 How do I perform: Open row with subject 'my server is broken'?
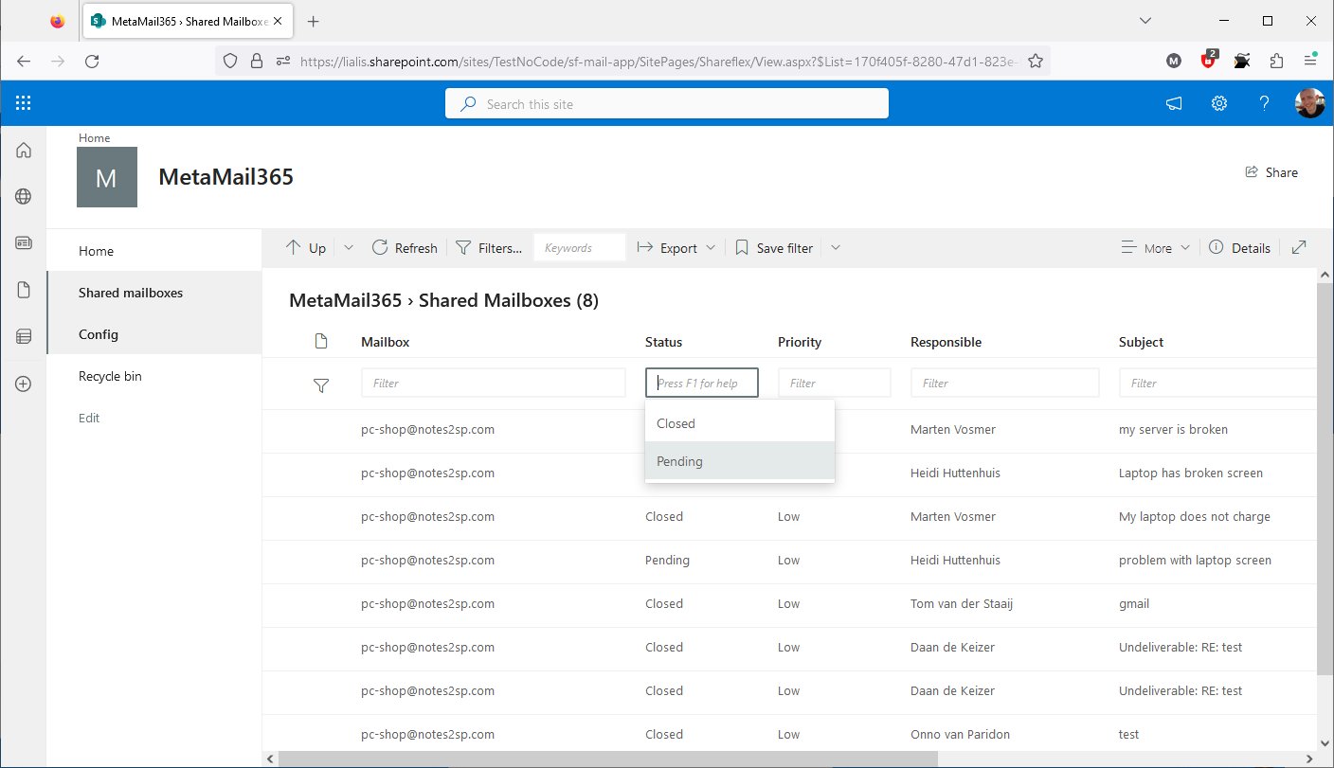click(1173, 429)
